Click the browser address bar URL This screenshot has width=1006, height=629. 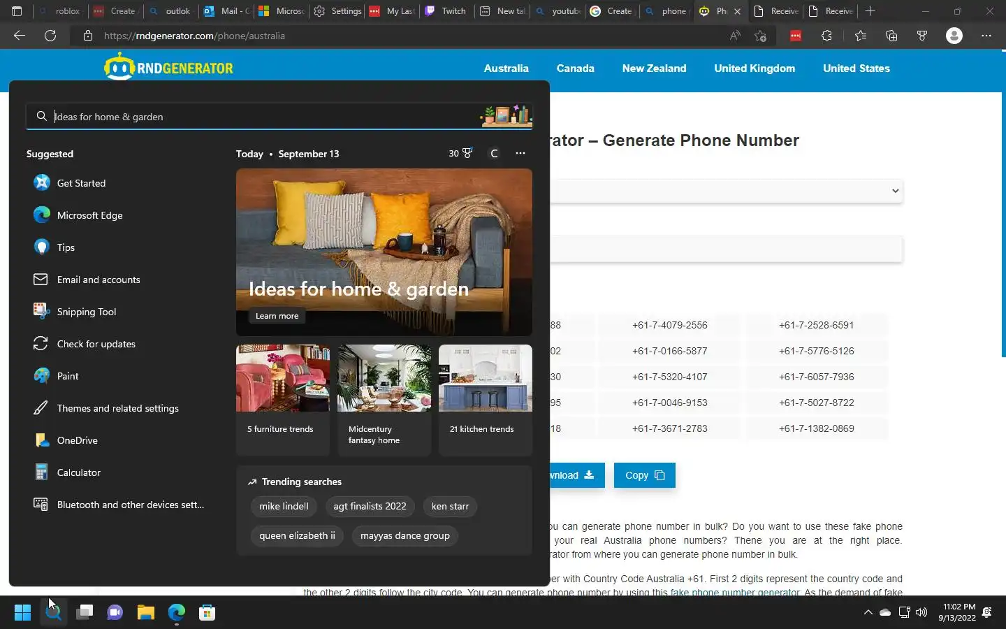click(194, 36)
